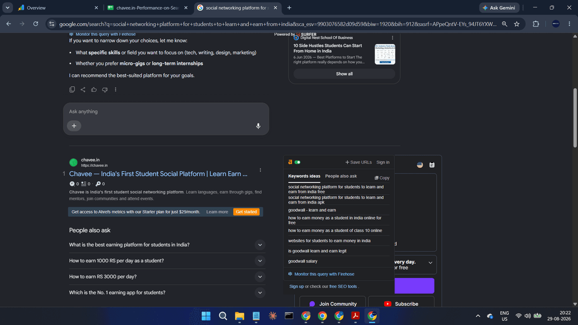The width and height of the screenshot is (578, 325).
Task: Open more options below the AI answer
Action: coord(116,89)
